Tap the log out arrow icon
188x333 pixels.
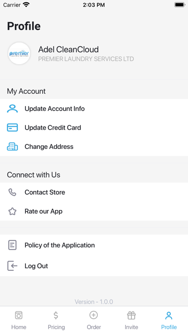tap(12, 266)
